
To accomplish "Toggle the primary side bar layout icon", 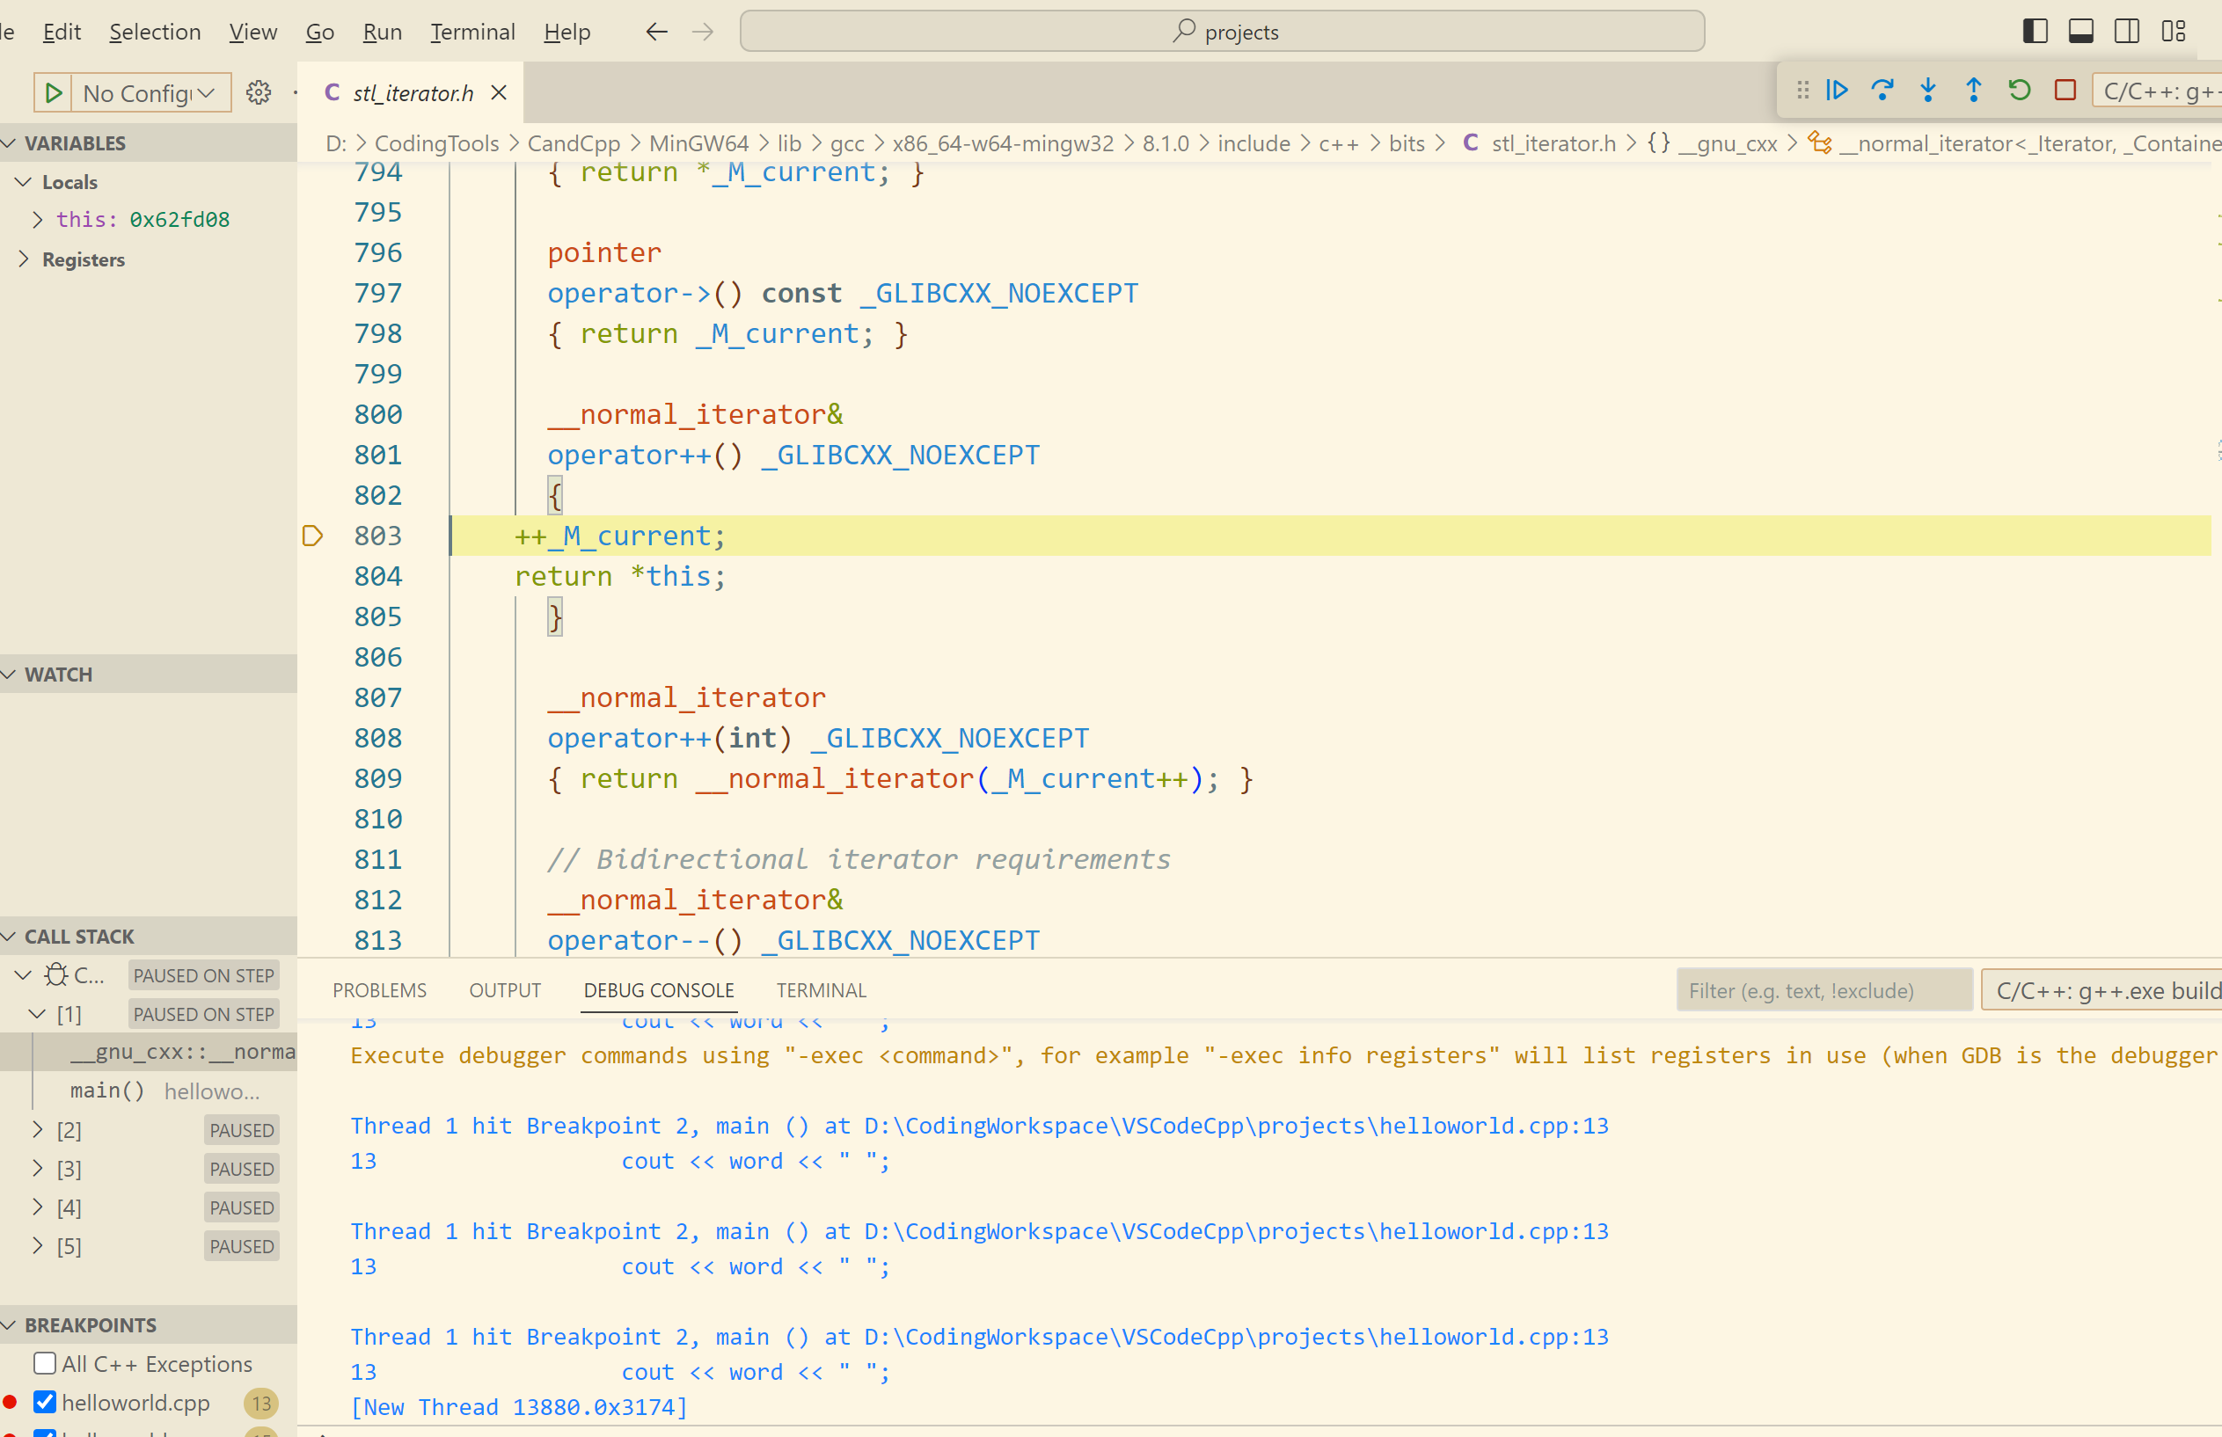I will [2036, 31].
